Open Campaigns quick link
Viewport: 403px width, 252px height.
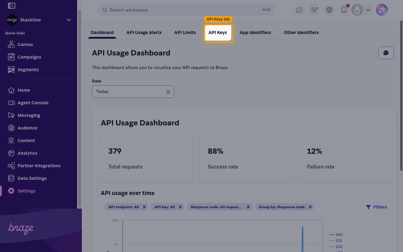(29, 57)
